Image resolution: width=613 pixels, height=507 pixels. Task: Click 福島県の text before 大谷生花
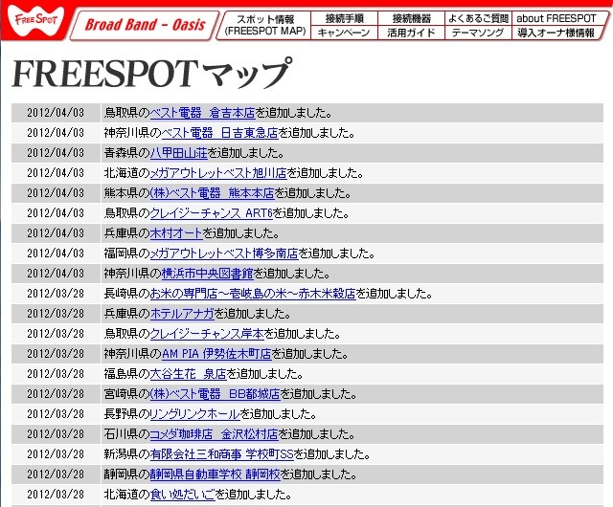127,374
